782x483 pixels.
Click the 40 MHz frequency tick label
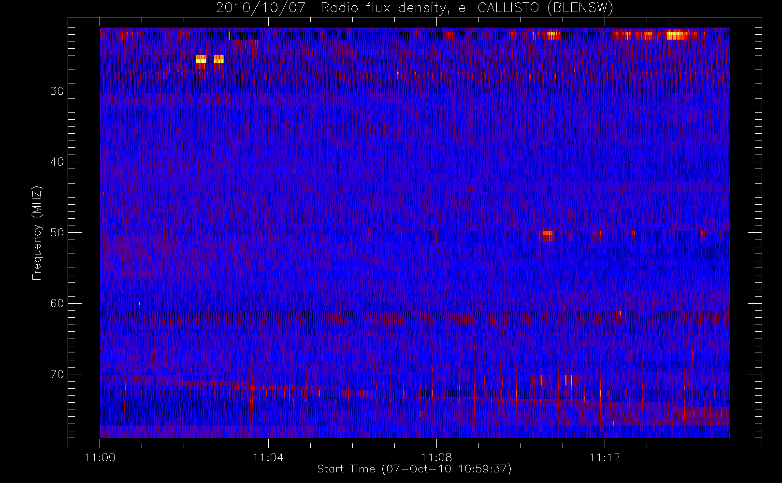[x=57, y=162]
